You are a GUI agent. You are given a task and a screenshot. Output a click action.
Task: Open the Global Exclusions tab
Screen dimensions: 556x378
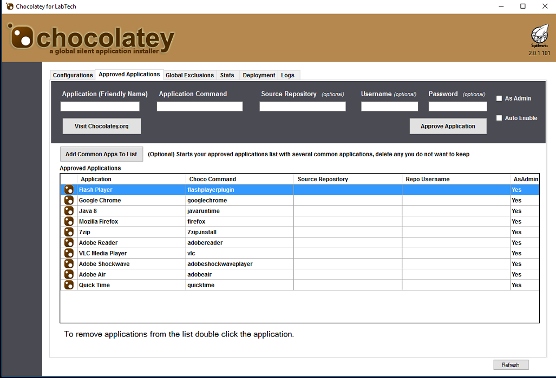coord(189,75)
